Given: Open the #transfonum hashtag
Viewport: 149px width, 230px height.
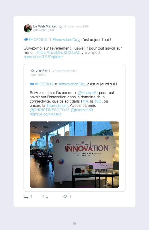Looking at the screenshot, I should pyautogui.click(x=57, y=106).
